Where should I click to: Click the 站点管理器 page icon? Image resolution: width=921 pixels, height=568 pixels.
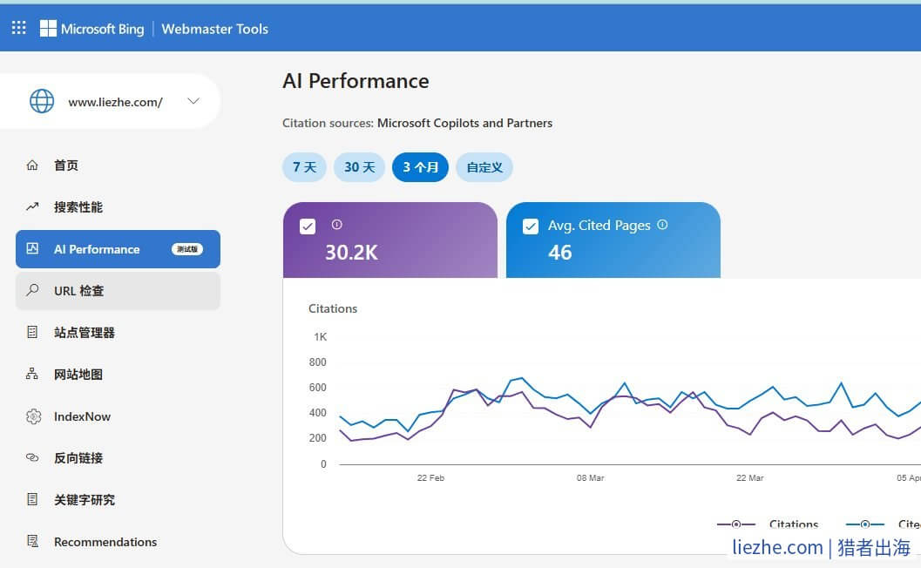(x=32, y=332)
